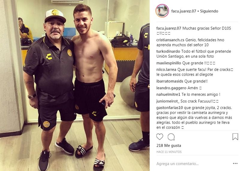The image size is (240, 171).
Task: Click the Siguiendo following button
Action: point(209,11)
